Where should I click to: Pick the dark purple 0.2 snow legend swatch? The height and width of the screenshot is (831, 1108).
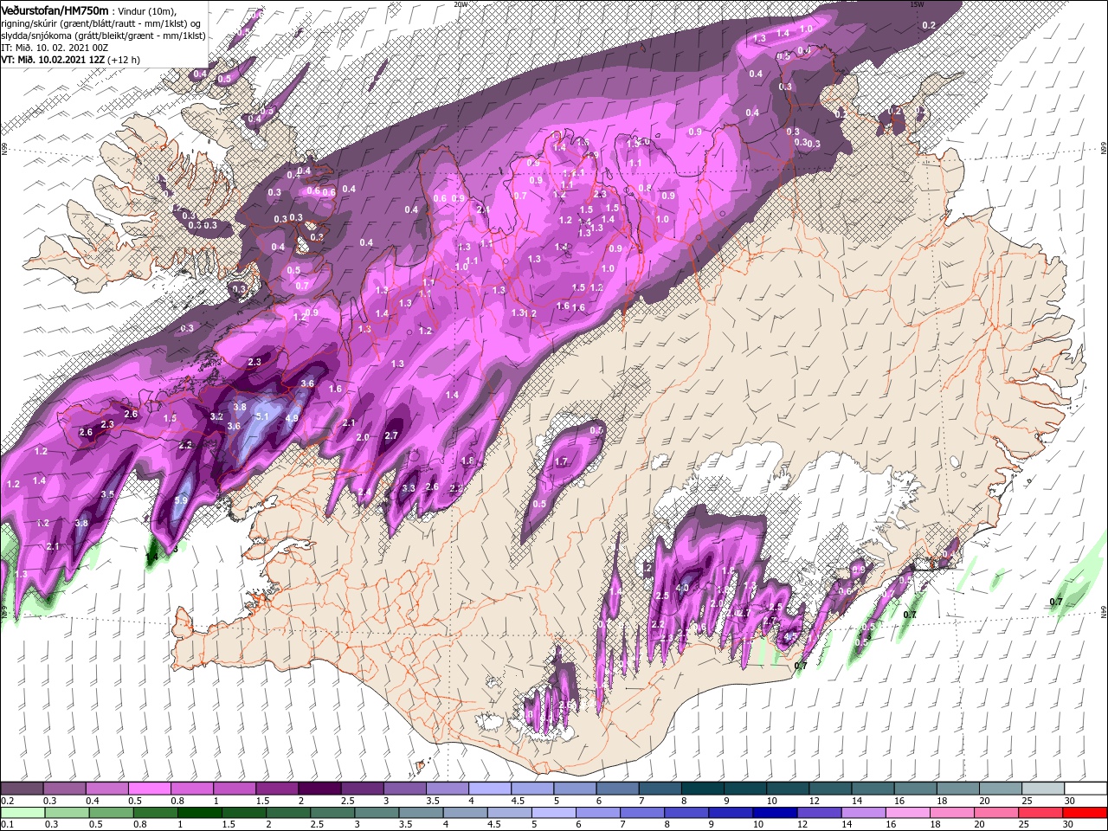(22, 788)
